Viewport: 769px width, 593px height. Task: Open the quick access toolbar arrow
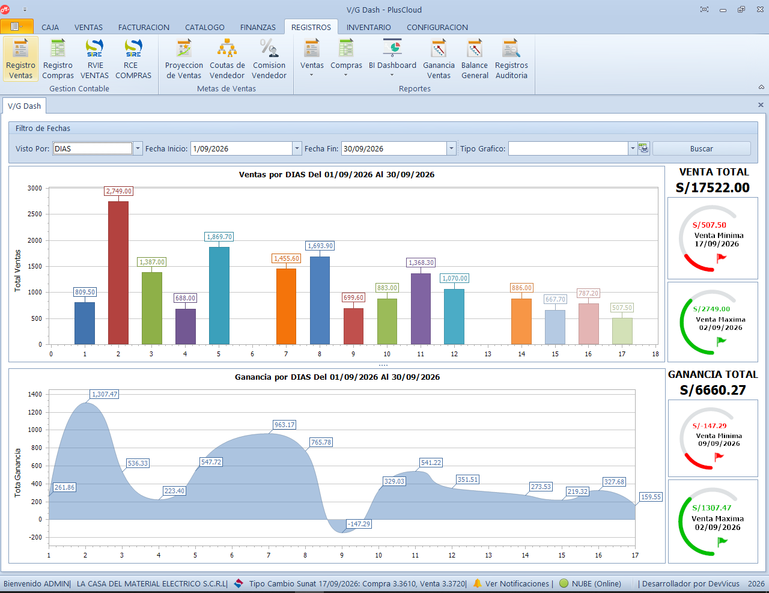(25, 10)
